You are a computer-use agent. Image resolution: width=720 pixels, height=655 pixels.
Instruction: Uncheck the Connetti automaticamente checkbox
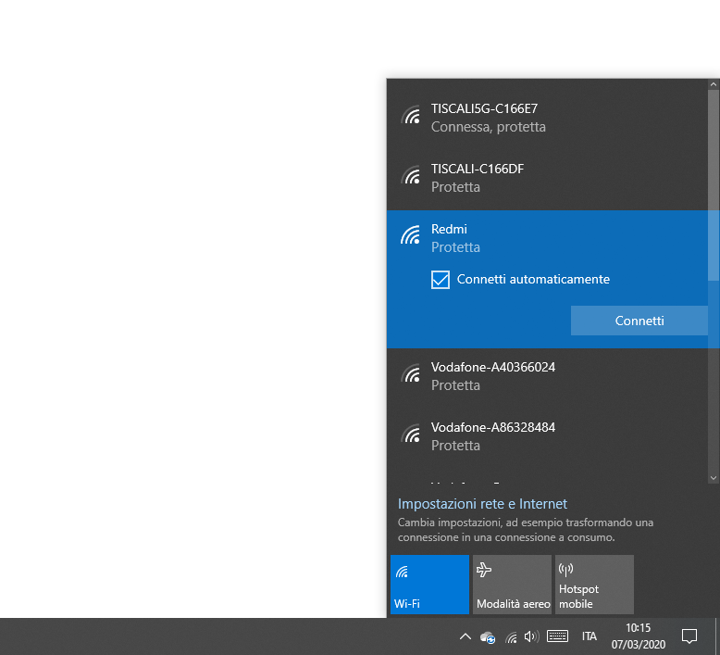pos(441,279)
